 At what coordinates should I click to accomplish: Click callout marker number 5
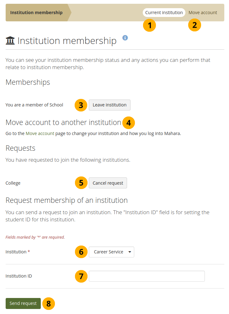tap(81, 183)
